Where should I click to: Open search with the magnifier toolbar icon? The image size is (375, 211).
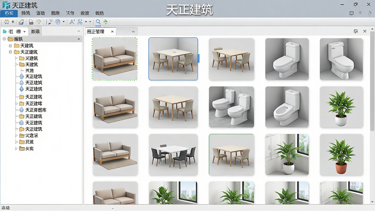point(98,22)
